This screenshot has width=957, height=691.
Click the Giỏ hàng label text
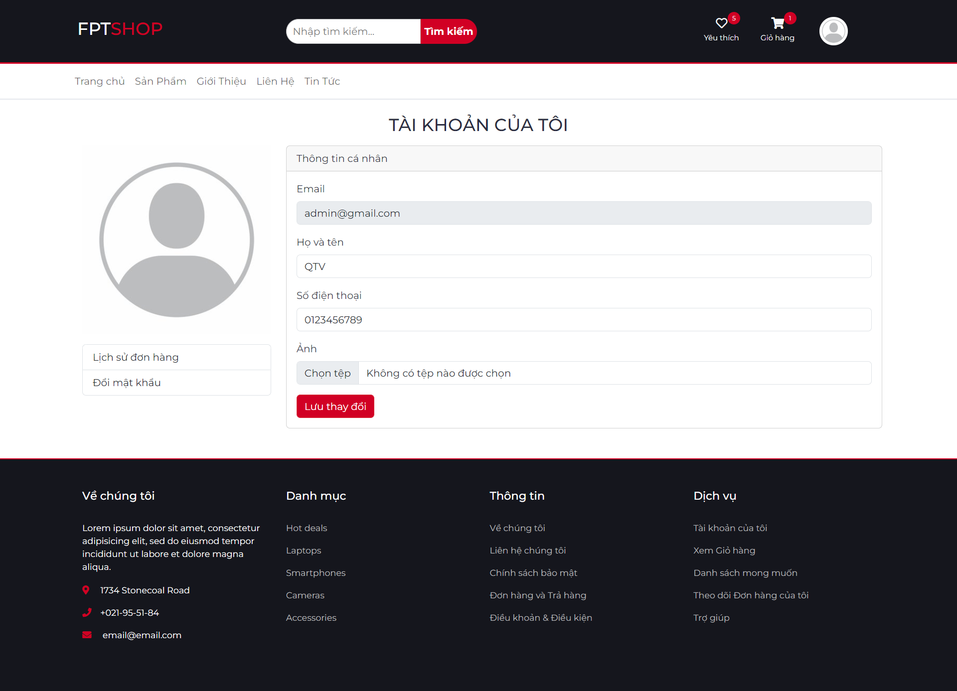pos(777,38)
